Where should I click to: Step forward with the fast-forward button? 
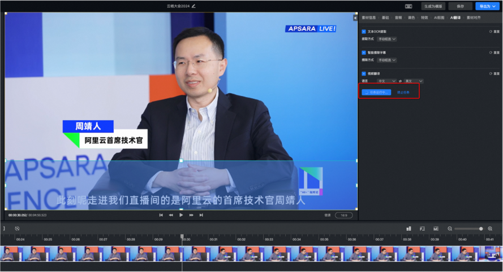click(x=191, y=215)
